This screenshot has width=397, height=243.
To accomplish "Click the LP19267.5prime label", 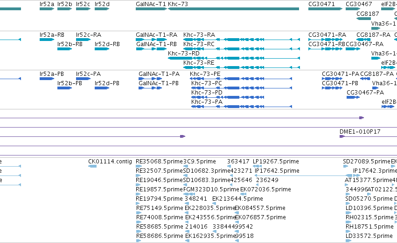I will [276, 161].
